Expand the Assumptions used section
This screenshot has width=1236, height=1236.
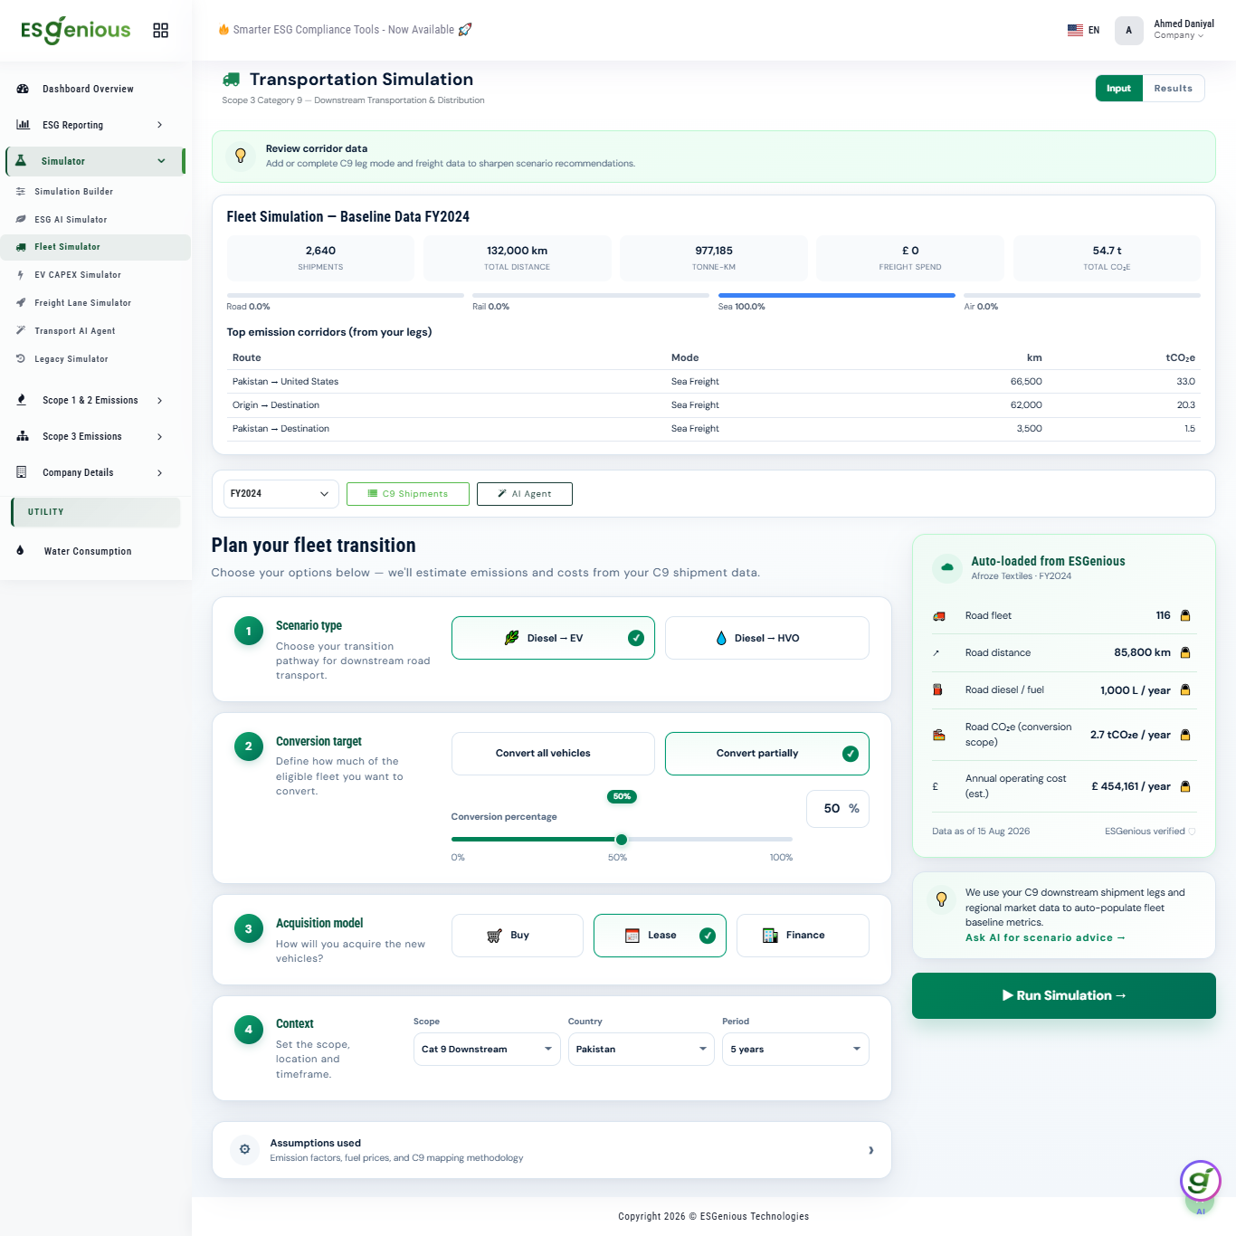point(552,1150)
